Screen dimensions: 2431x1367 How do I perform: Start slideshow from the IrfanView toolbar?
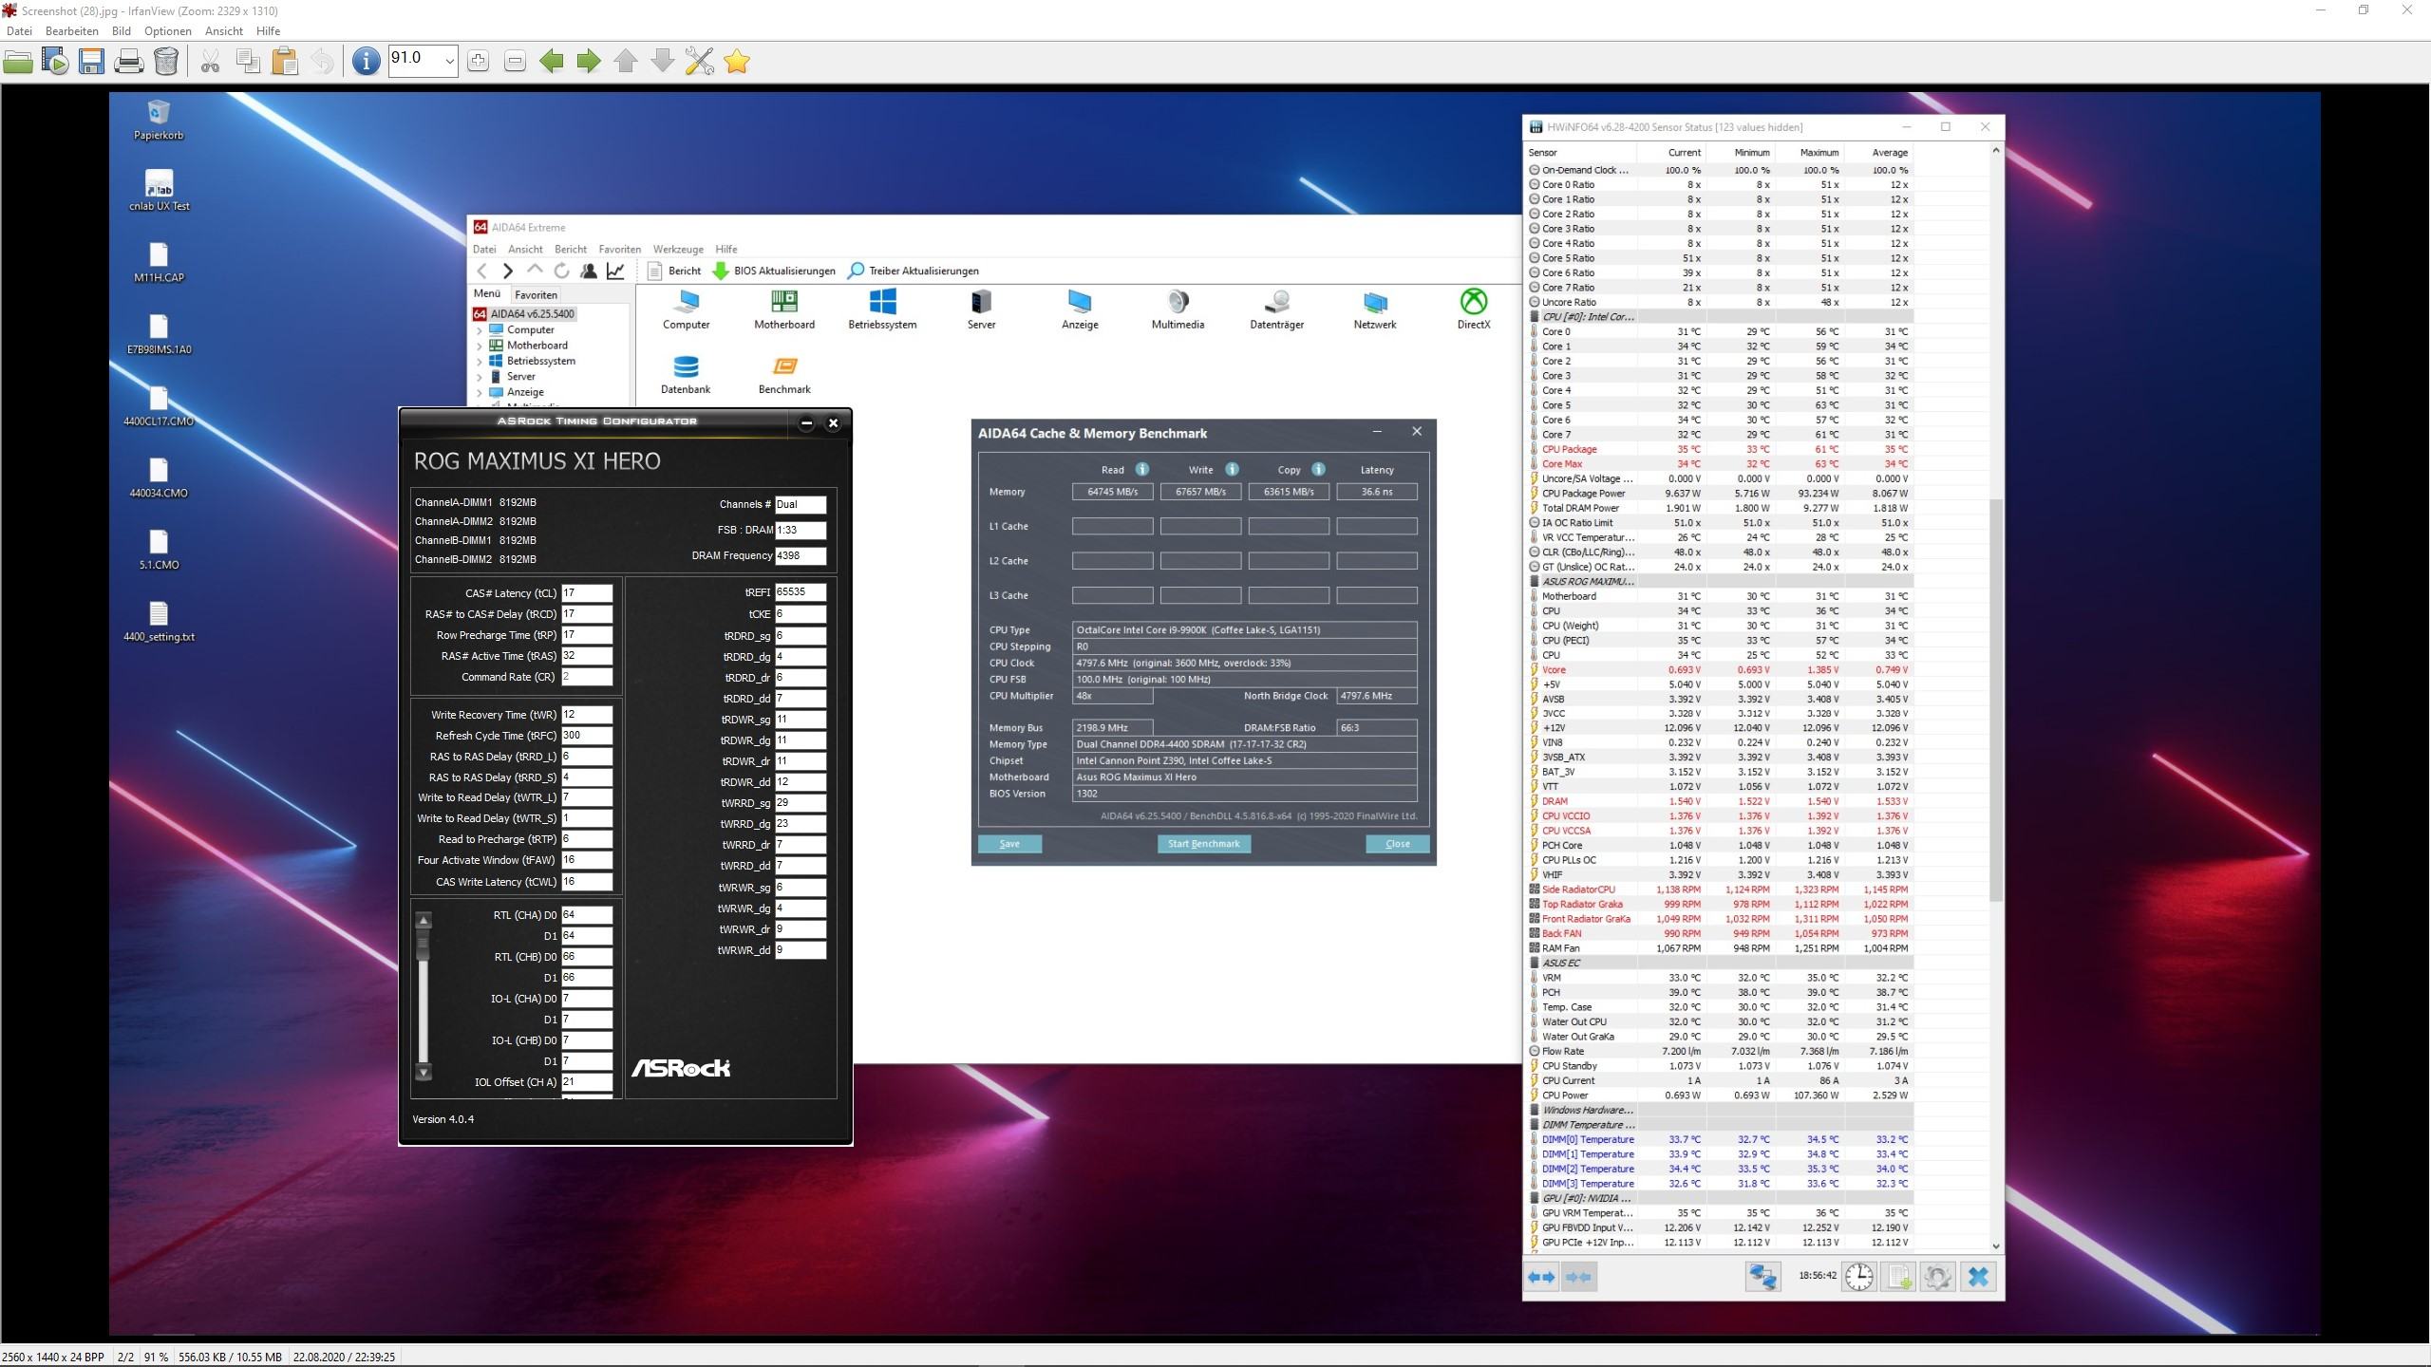(x=55, y=62)
